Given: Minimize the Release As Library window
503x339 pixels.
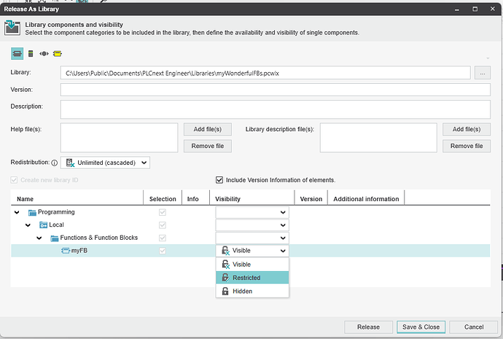Looking at the screenshot, I should click(457, 9).
